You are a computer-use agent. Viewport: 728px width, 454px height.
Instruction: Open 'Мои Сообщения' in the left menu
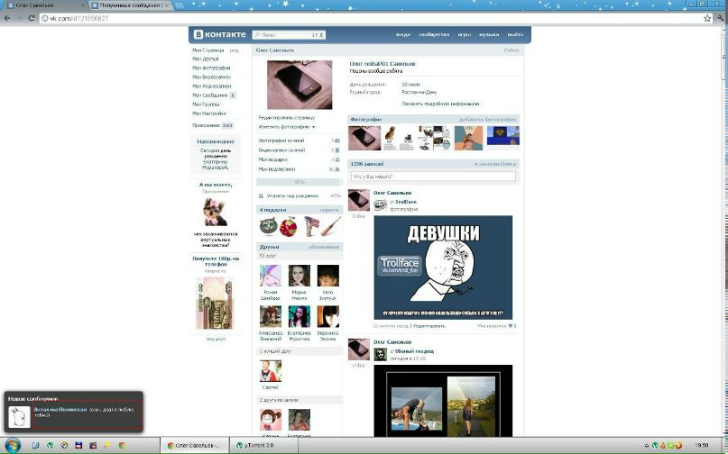pos(210,95)
